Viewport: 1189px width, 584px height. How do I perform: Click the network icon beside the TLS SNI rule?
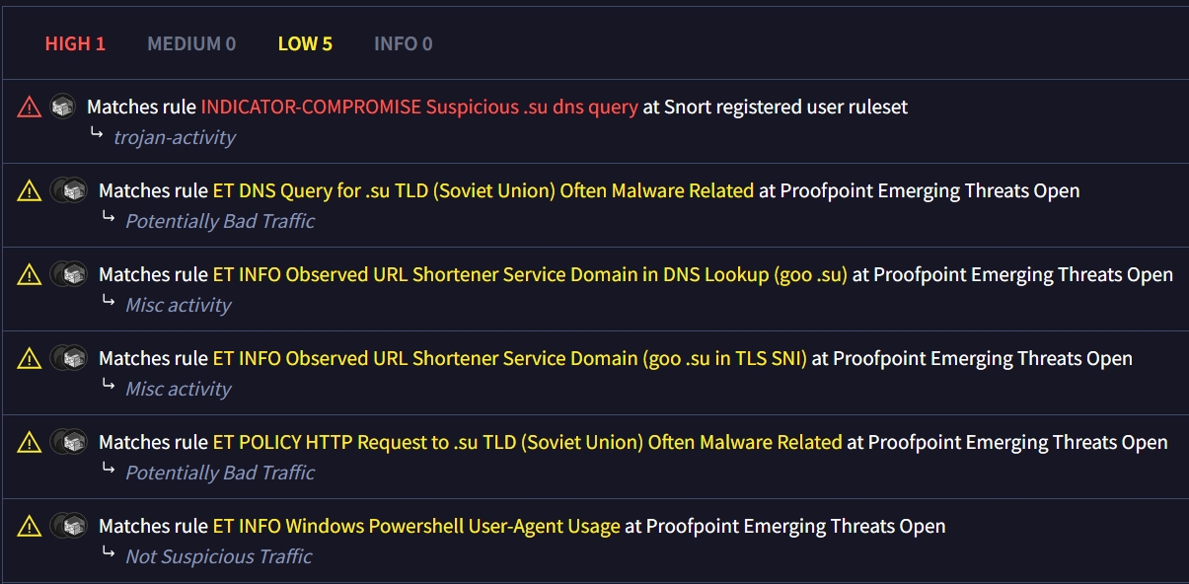(72, 358)
